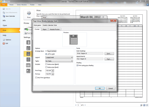Click Font button for Appointments
The width and height of the screenshot is (149, 107).
(x=109, y=59)
